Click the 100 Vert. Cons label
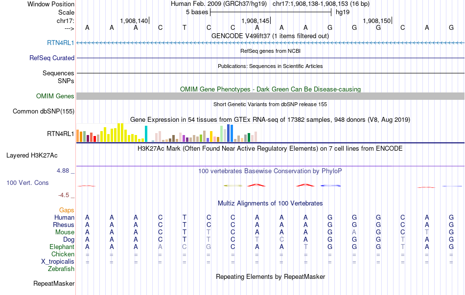 [27, 182]
